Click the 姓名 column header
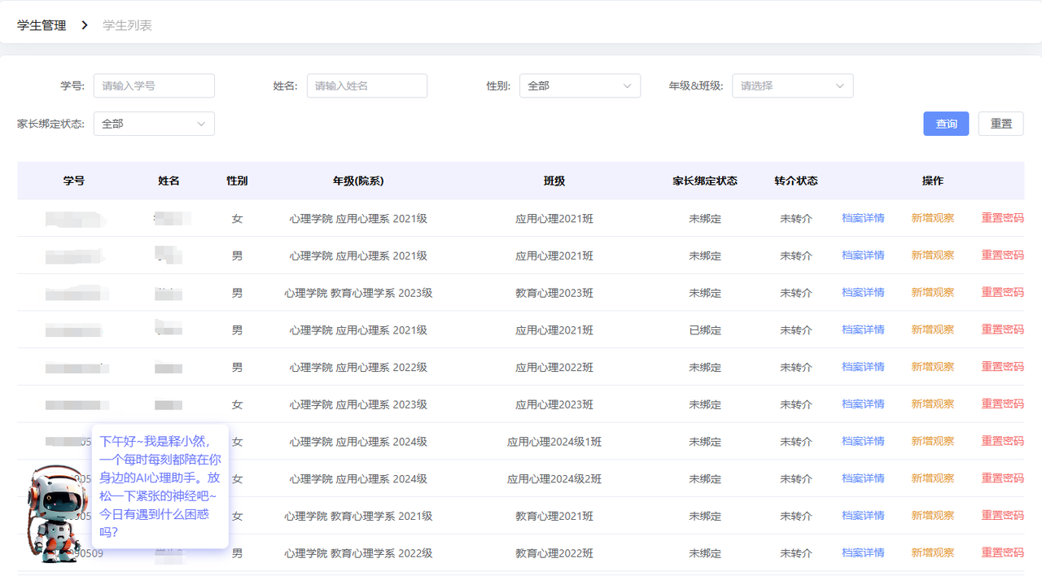Image resolution: width=1042 pixels, height=576 pixels. 169,181
